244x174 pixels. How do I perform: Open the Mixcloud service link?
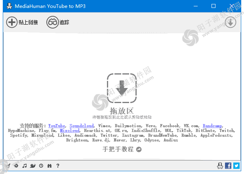[x=70, y=130]
